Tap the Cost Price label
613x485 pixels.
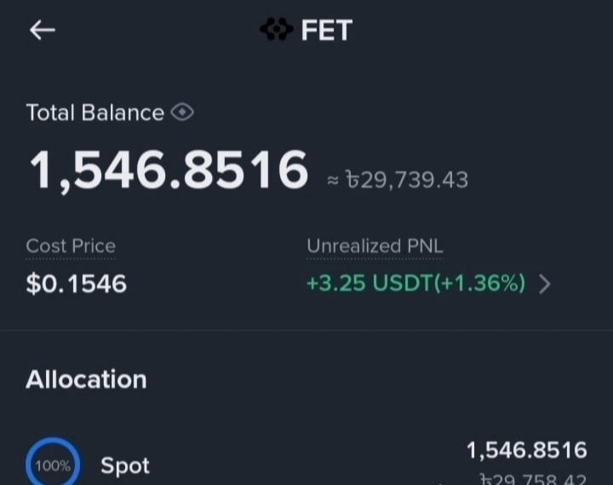[x=71, y=246]
